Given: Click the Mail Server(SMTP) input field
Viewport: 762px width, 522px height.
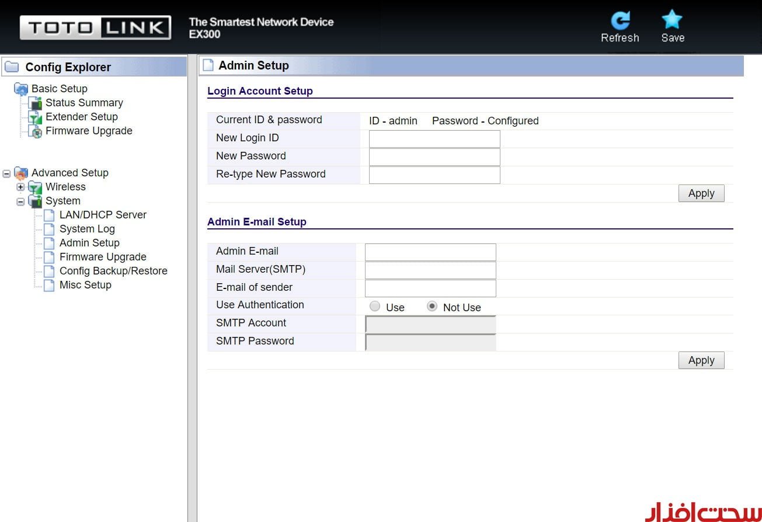Looking at the screenshot, I should pos(430,270).
